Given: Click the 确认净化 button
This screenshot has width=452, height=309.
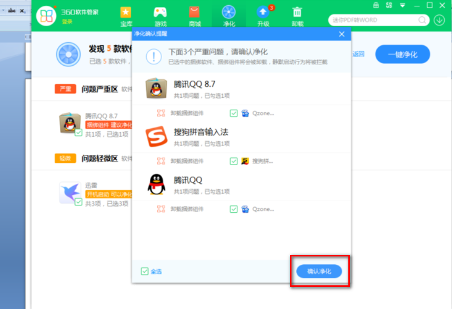Looking at the screenshot, I should 319,271.
